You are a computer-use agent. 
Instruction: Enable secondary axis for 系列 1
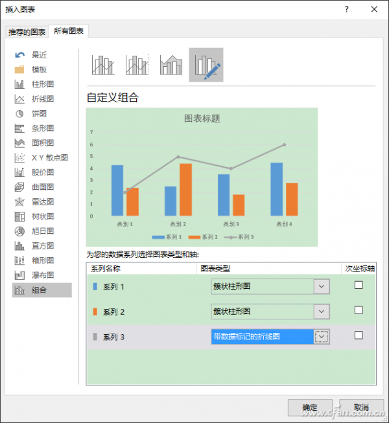[359, 285]
